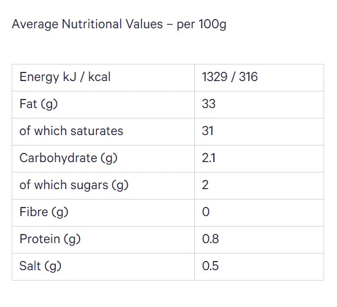The height and width of the screenshot is (307, 337).
Task: Select the Fat (g) row label
Action: tap(39, 104)
